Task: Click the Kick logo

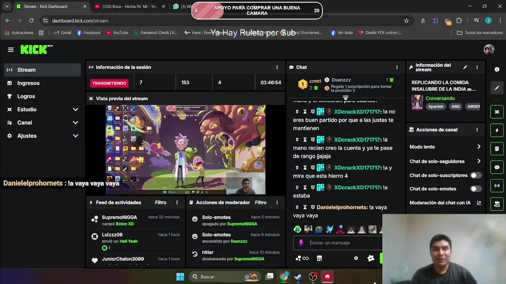Action: [36, 49]
